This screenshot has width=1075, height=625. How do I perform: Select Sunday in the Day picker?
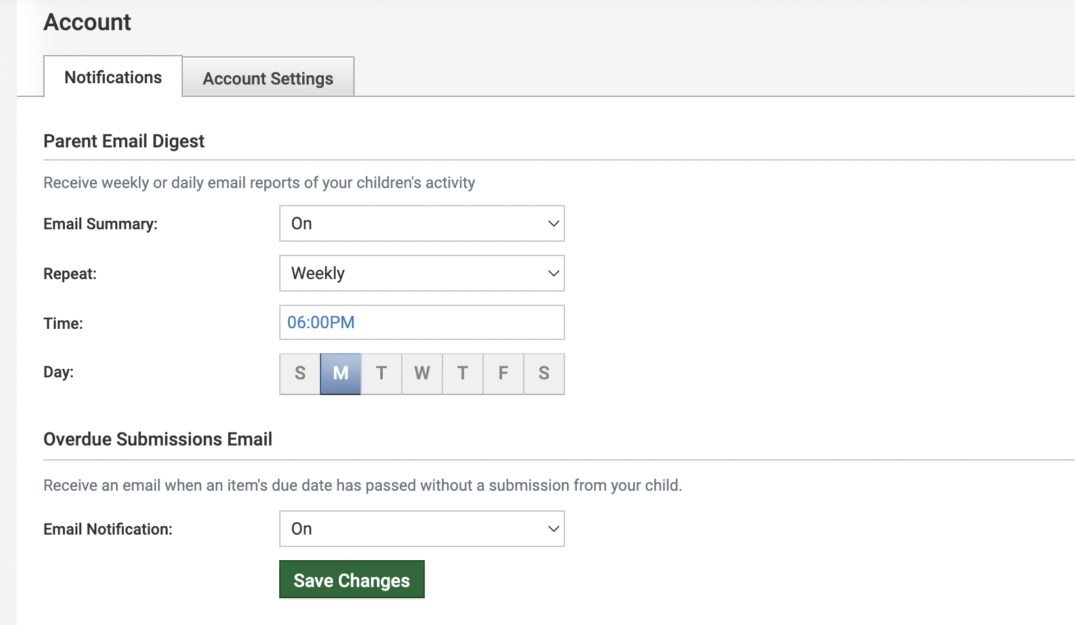click(x=300, y=373)
